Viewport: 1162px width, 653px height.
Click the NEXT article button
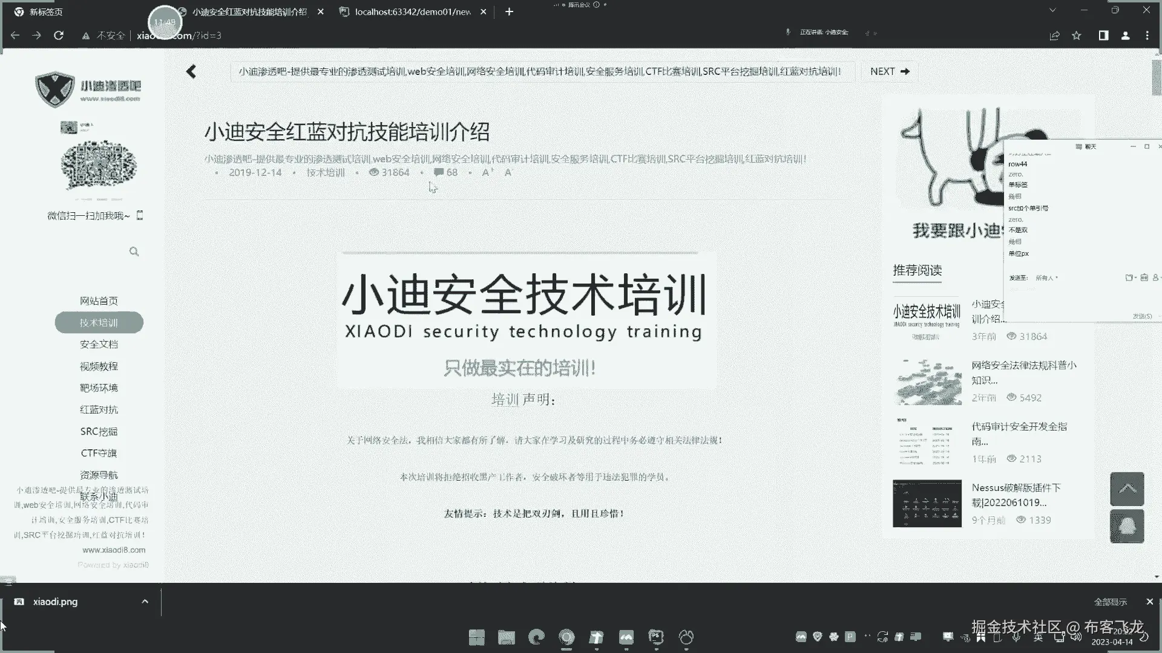tap(889, 71)
